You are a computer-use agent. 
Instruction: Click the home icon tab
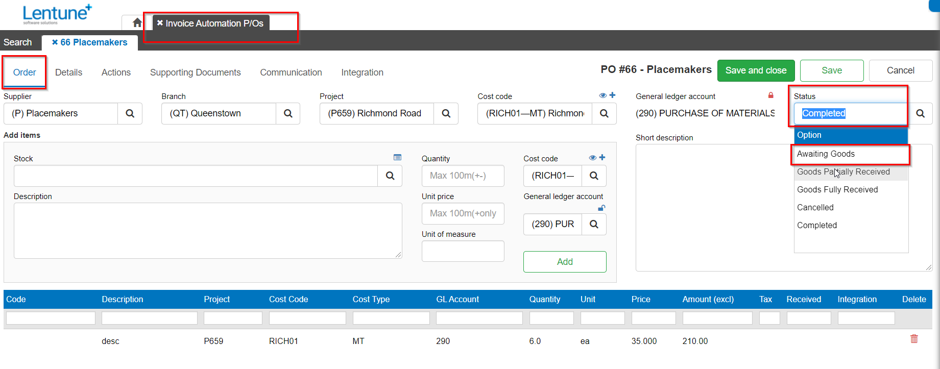(x=137, y=23)
